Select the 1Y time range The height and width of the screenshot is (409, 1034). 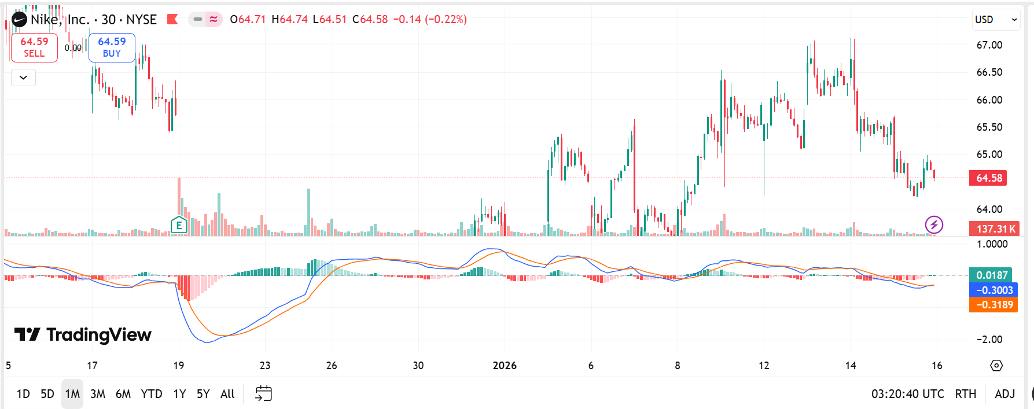(179, 394)
